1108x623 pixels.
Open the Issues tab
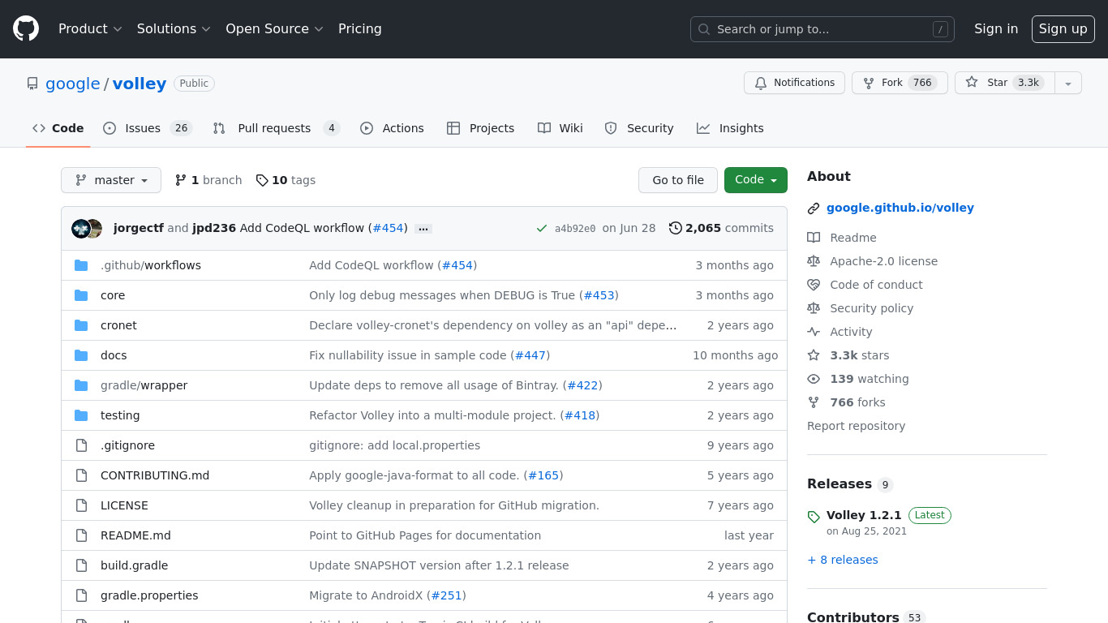(148, 128)
